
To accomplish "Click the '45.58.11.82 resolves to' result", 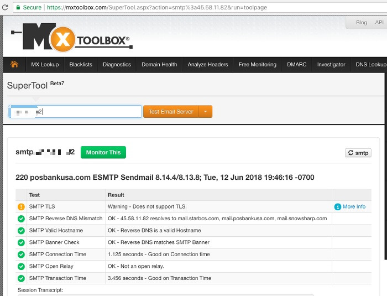I will pos(217,219).
